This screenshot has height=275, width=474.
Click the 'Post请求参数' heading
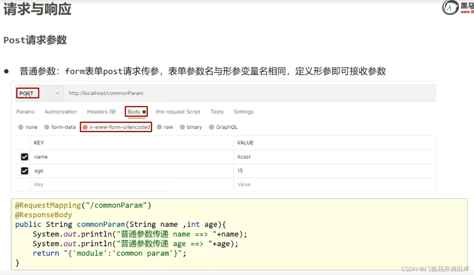coord(35,40)
